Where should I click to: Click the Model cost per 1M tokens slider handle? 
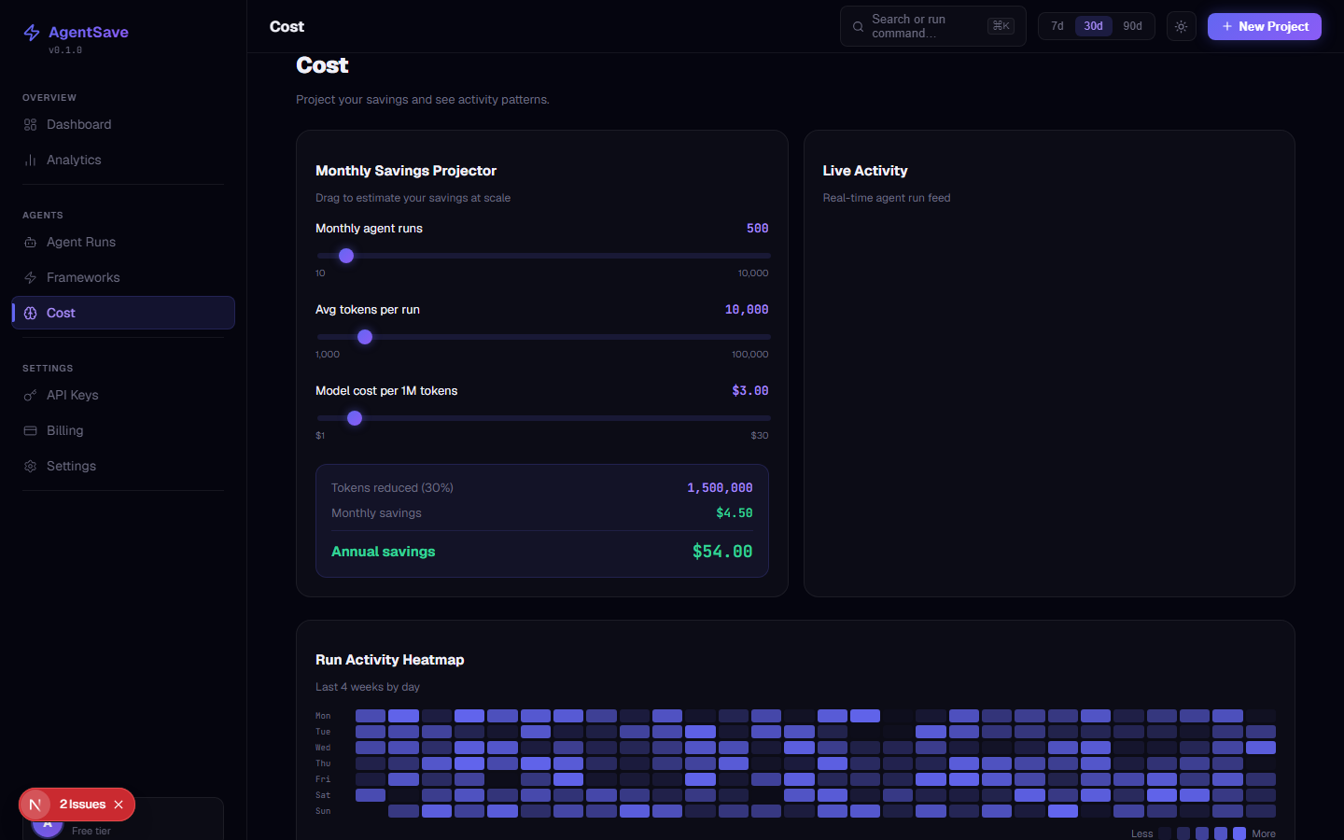pos(355,418)
